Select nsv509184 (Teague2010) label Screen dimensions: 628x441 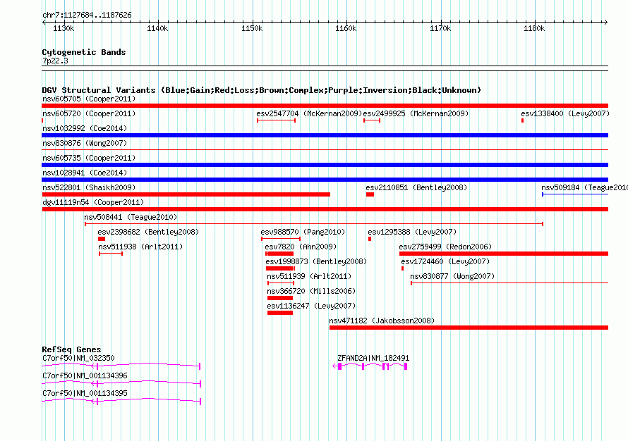[584, 187]
